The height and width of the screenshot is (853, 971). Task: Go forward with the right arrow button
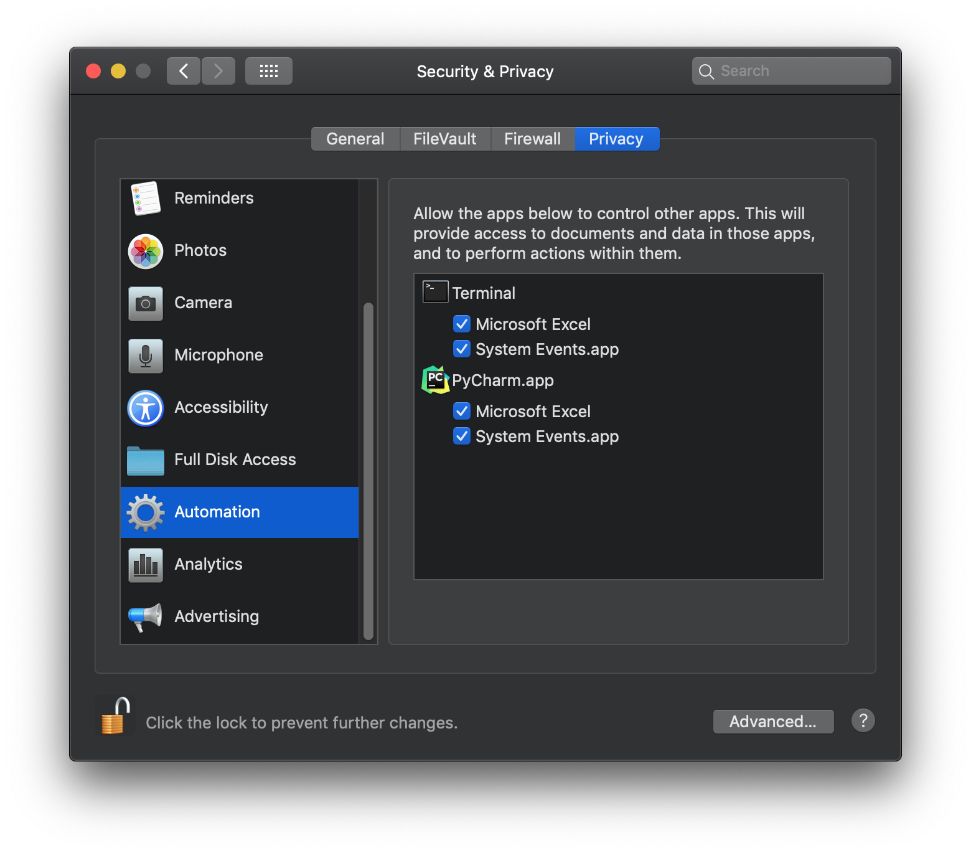tap(218, 71)
